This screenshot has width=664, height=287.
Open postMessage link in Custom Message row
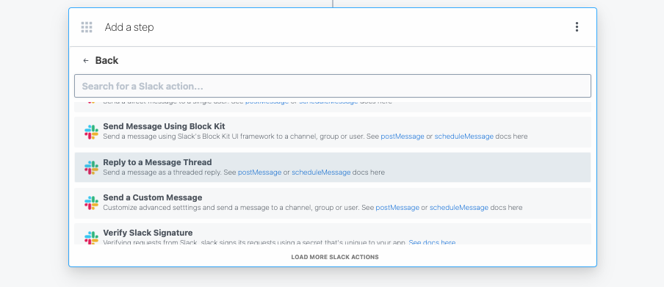(x=397, y=208)
